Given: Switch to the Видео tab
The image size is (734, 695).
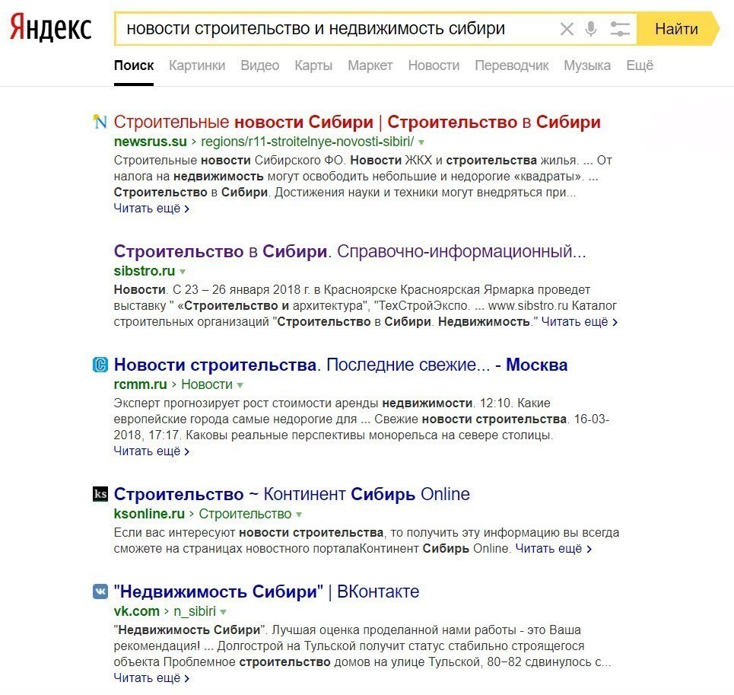Looking at the screenshot, I should click(260, 65).
